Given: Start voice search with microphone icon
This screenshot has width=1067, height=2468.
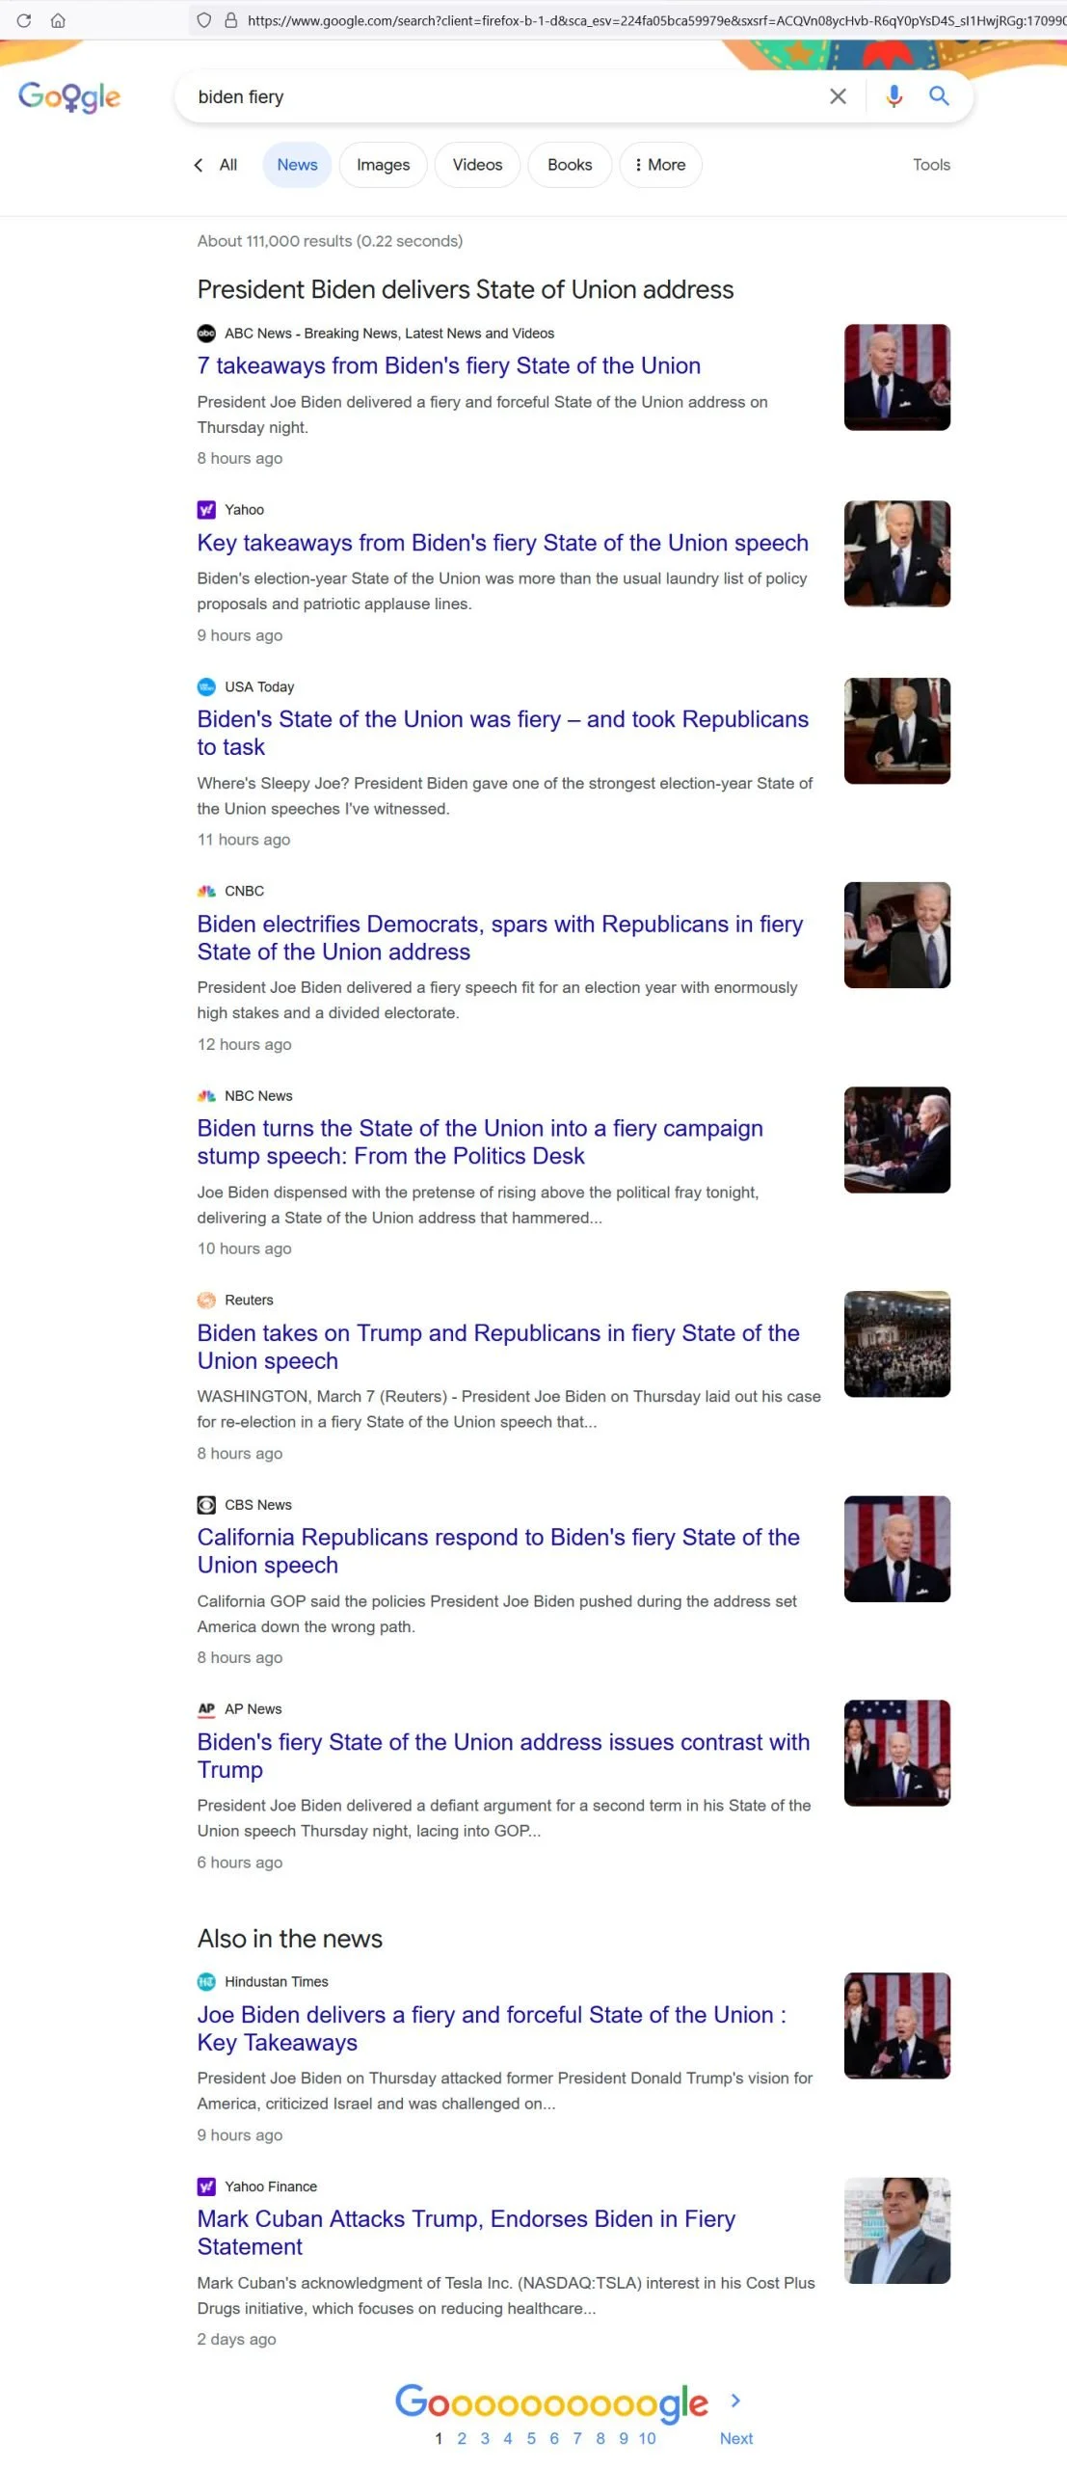Looking at the screenshot, I should pyautogui.click(x=894, y=96).
